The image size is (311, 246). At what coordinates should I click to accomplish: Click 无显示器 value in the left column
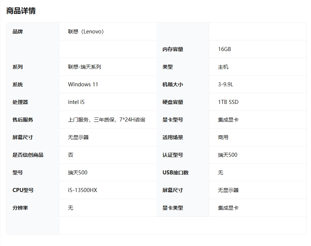coord(78,137)
